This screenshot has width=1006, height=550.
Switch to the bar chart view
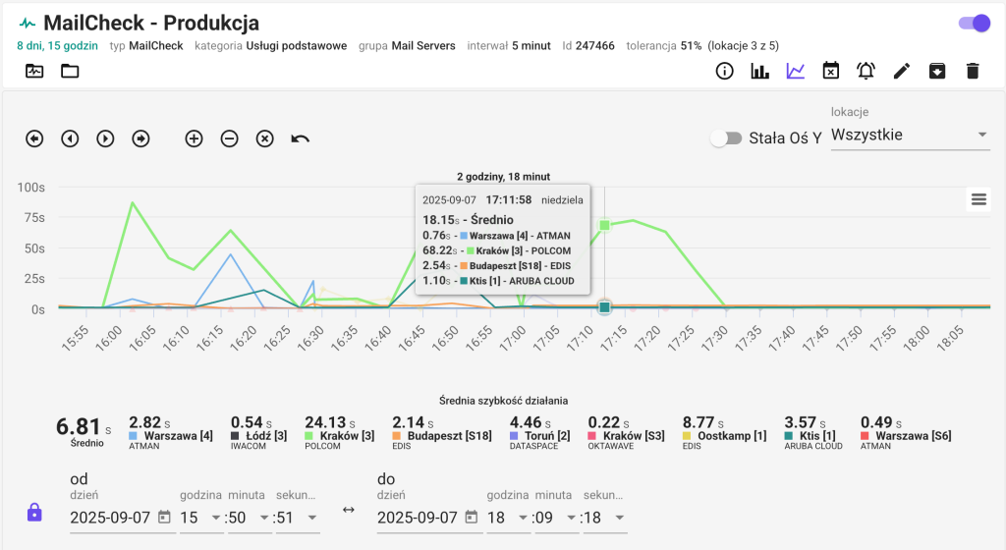pyautogui.click(x=759, y=71)
